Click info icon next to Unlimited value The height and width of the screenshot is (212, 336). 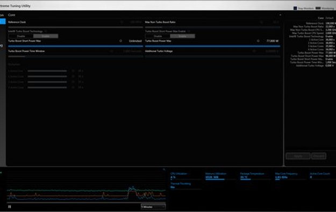pyautogui.click(x=120, y=41)
